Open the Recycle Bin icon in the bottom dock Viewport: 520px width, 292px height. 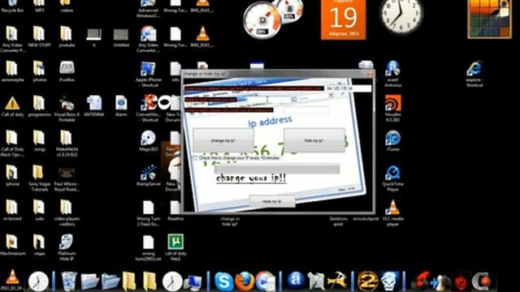[x=68, y=281]
